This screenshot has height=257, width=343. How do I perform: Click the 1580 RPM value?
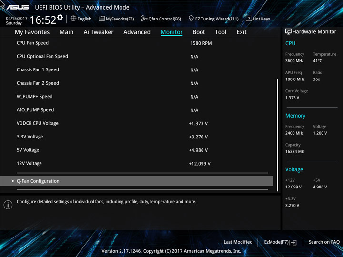tap(201, 43)
